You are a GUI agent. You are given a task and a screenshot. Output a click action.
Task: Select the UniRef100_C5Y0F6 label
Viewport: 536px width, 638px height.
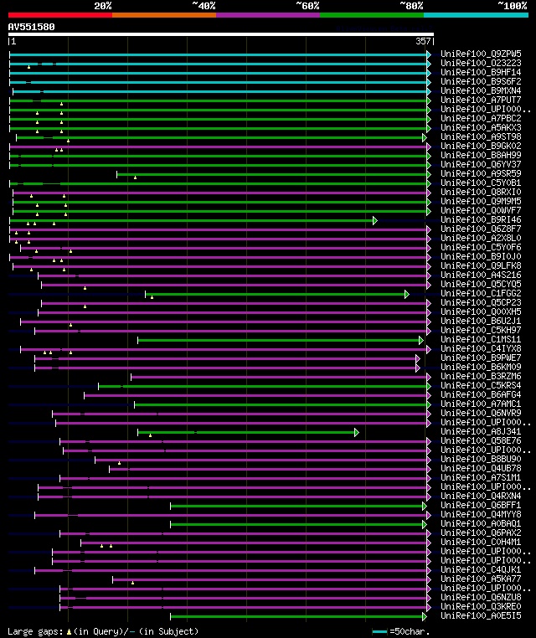(481, 247)
